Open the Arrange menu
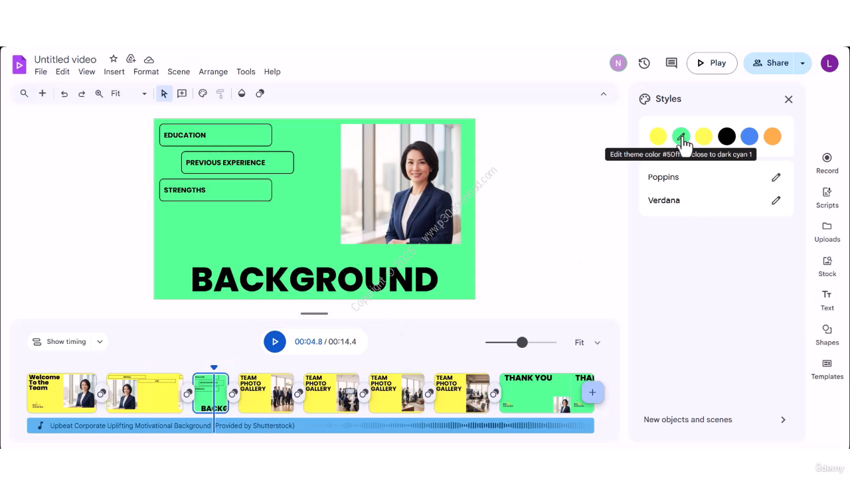The height and width of the screenshot is (478, 850). tap(213, 72)
